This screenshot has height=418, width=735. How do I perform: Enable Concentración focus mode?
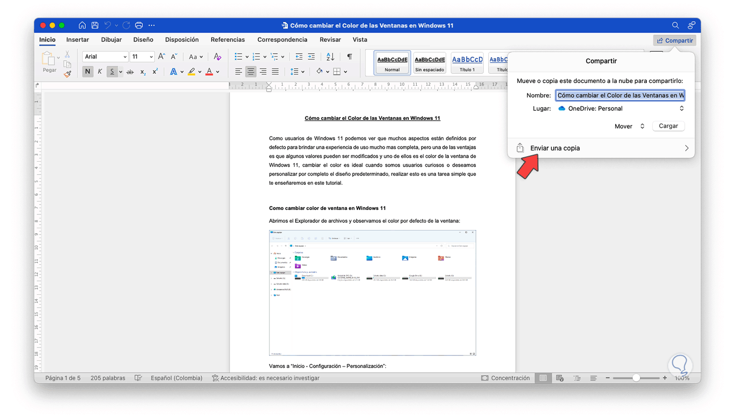tap(505, 378)
